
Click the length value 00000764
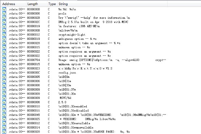33,60
